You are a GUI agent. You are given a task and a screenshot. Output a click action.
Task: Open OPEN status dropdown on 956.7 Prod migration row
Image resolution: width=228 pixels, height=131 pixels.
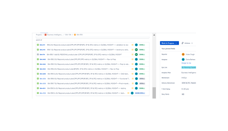[142, 84]
